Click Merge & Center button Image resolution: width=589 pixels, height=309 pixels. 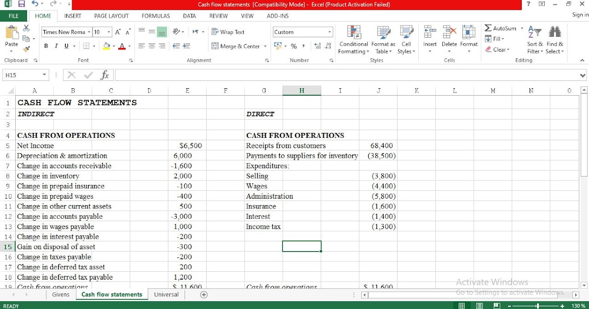tap(239, 46)
